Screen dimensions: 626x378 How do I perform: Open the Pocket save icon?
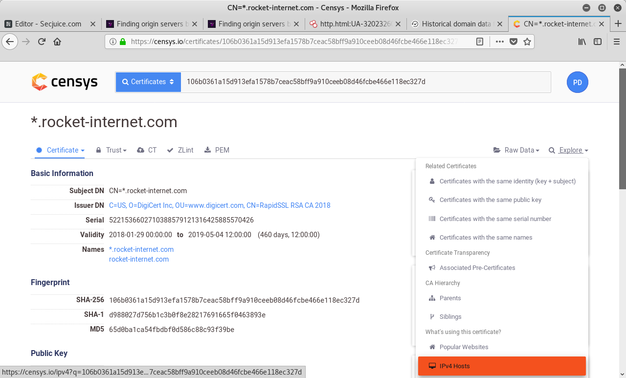click(x=514, y=42)
